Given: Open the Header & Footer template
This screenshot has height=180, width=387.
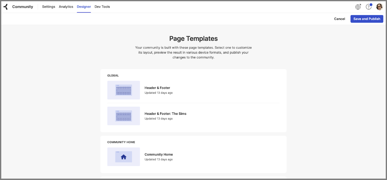Looking at the screenshot, I should coord(157,88).
